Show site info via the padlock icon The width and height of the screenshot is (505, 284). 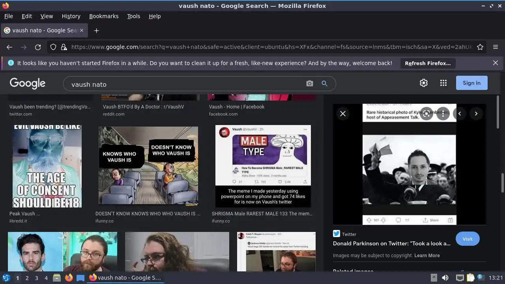[x=64, y=47]
